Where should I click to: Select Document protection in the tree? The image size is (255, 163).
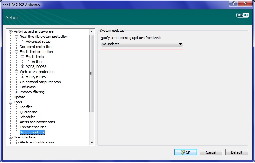click(36, 47)
